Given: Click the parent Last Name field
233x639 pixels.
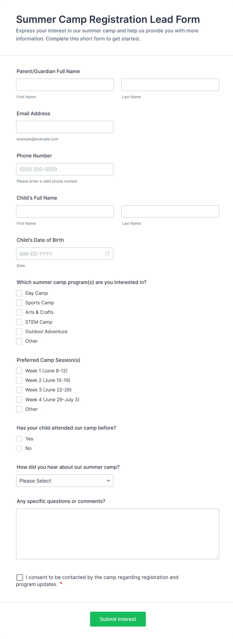Looking at the screenshot, I should click(x=170, y=85).
